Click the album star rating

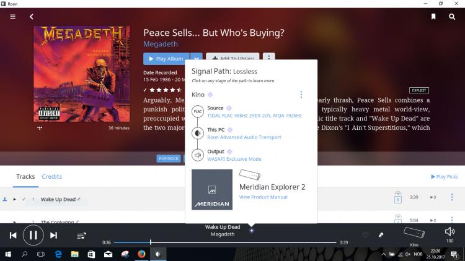166,90
